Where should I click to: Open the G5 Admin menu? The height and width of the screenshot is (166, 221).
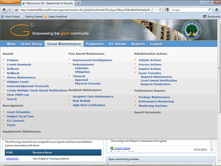pyautogui.click(x=117, y=44)
